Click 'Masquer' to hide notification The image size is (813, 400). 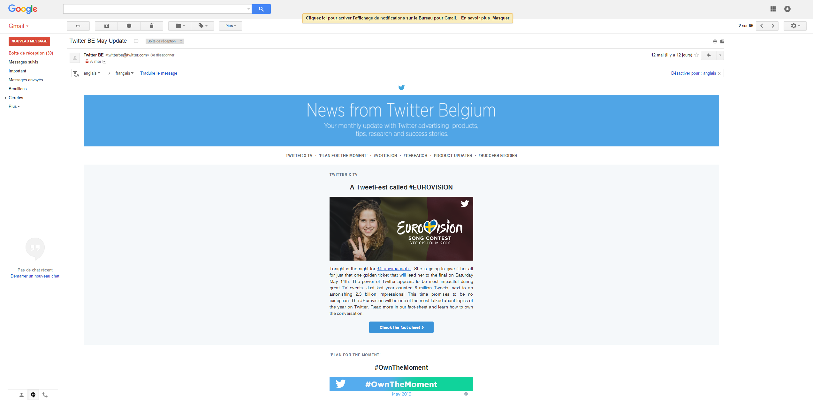click(501, 18)
